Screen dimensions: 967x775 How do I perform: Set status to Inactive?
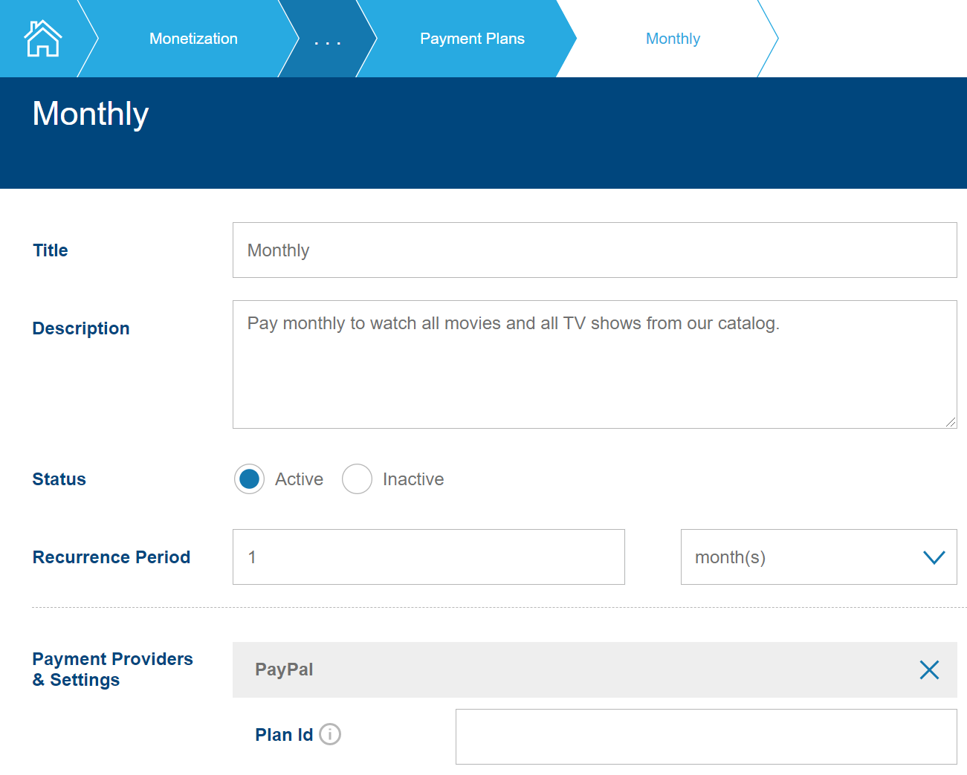click(357, 479)
